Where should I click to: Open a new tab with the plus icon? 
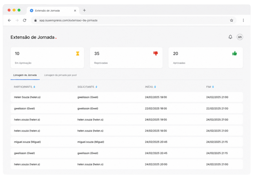[84, 10]
